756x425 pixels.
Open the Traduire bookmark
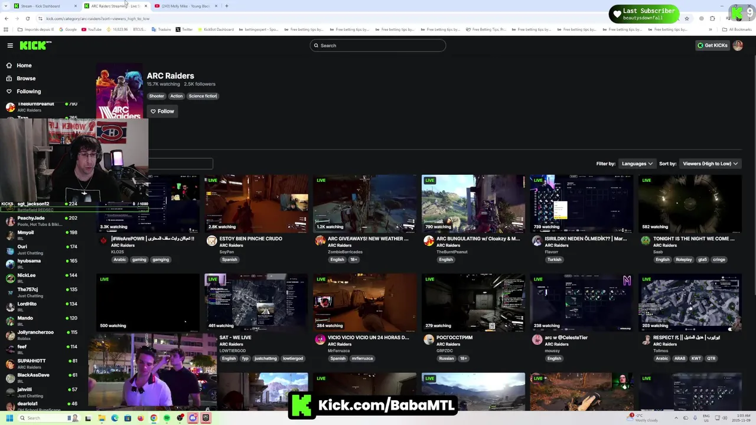tap(161, 30)
